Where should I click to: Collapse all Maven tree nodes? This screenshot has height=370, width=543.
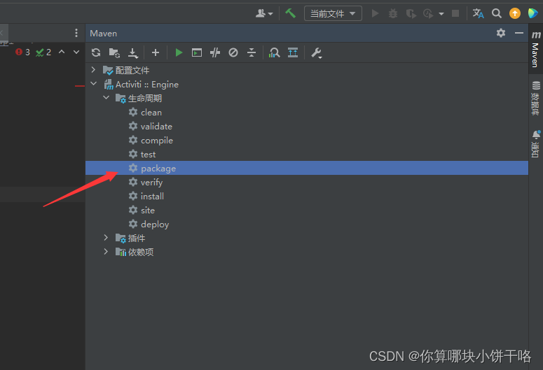252,52
